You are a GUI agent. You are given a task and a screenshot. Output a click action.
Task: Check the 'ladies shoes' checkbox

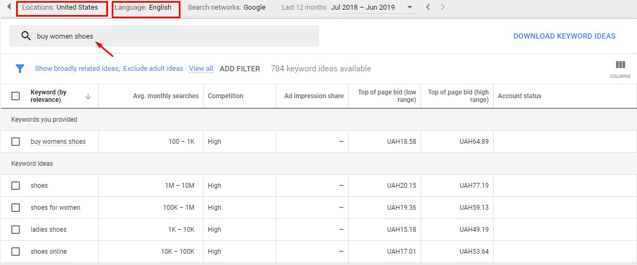click(16, 229)
